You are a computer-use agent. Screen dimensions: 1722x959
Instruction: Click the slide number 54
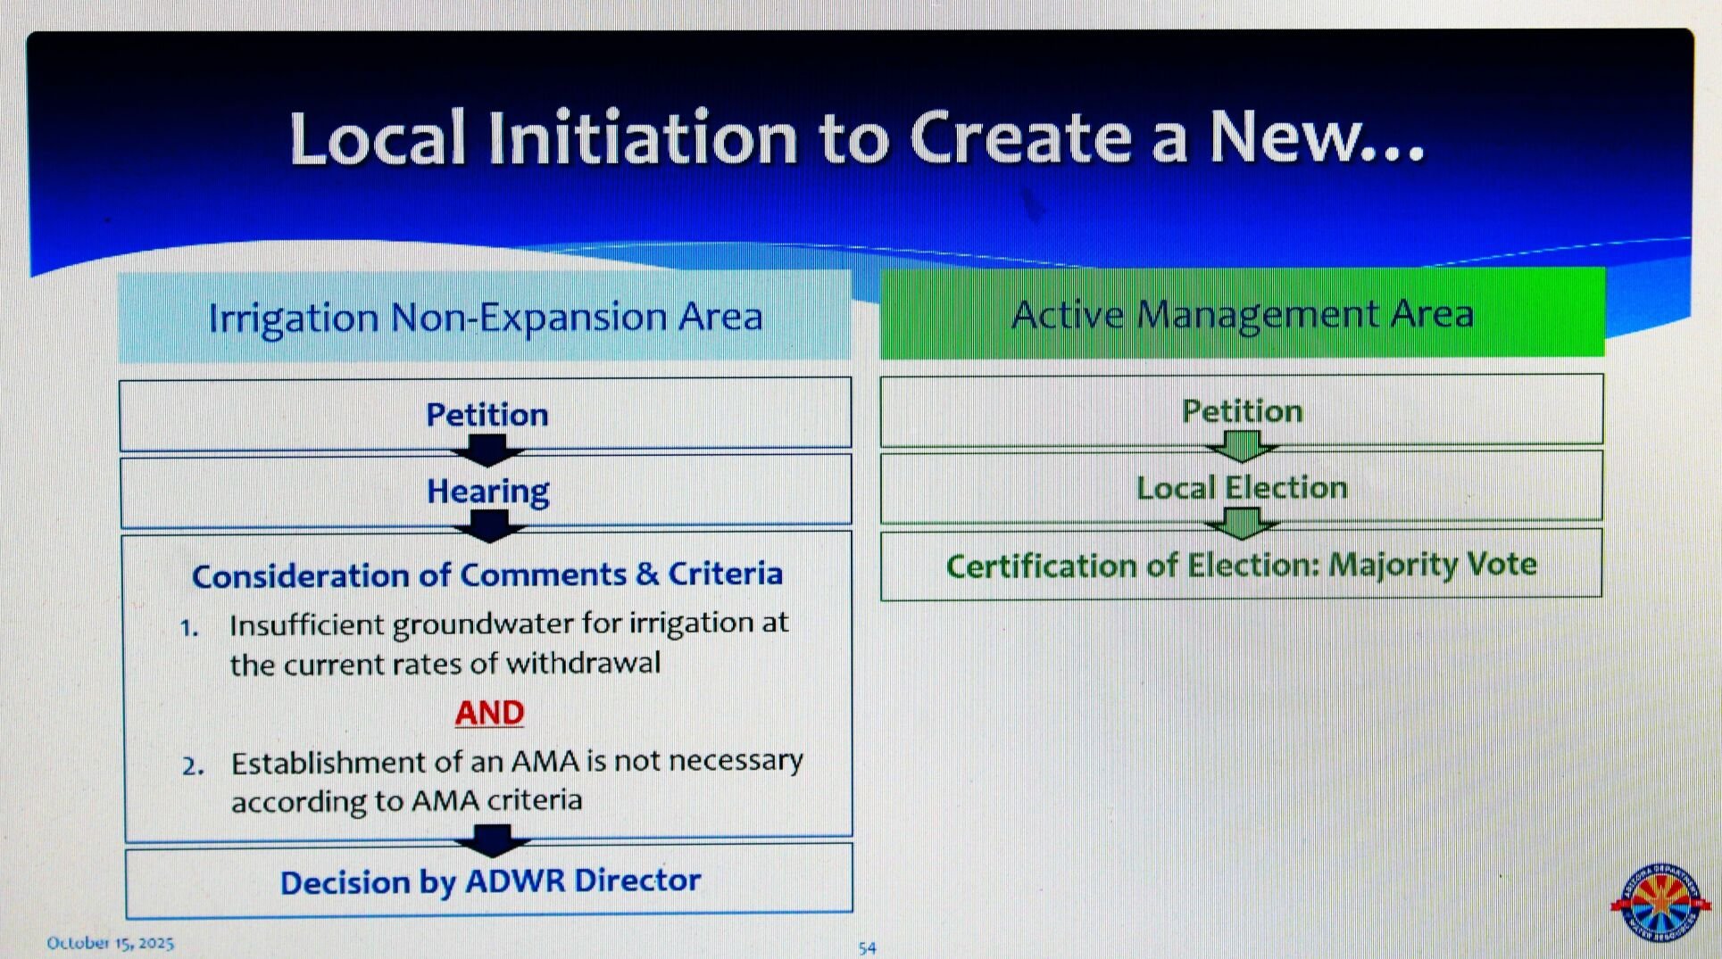867,948
